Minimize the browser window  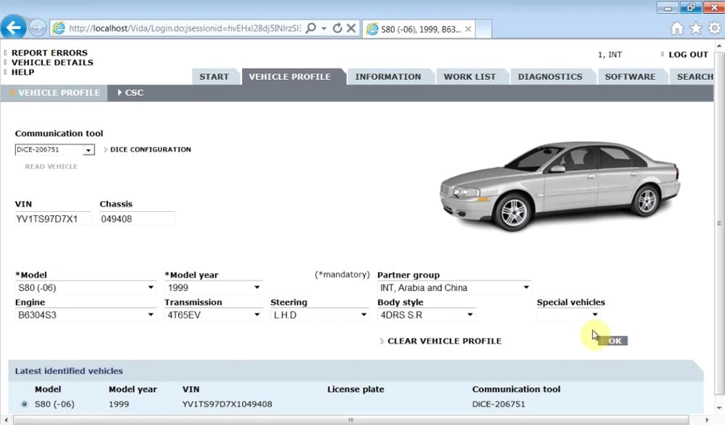(x=667, y=7)
